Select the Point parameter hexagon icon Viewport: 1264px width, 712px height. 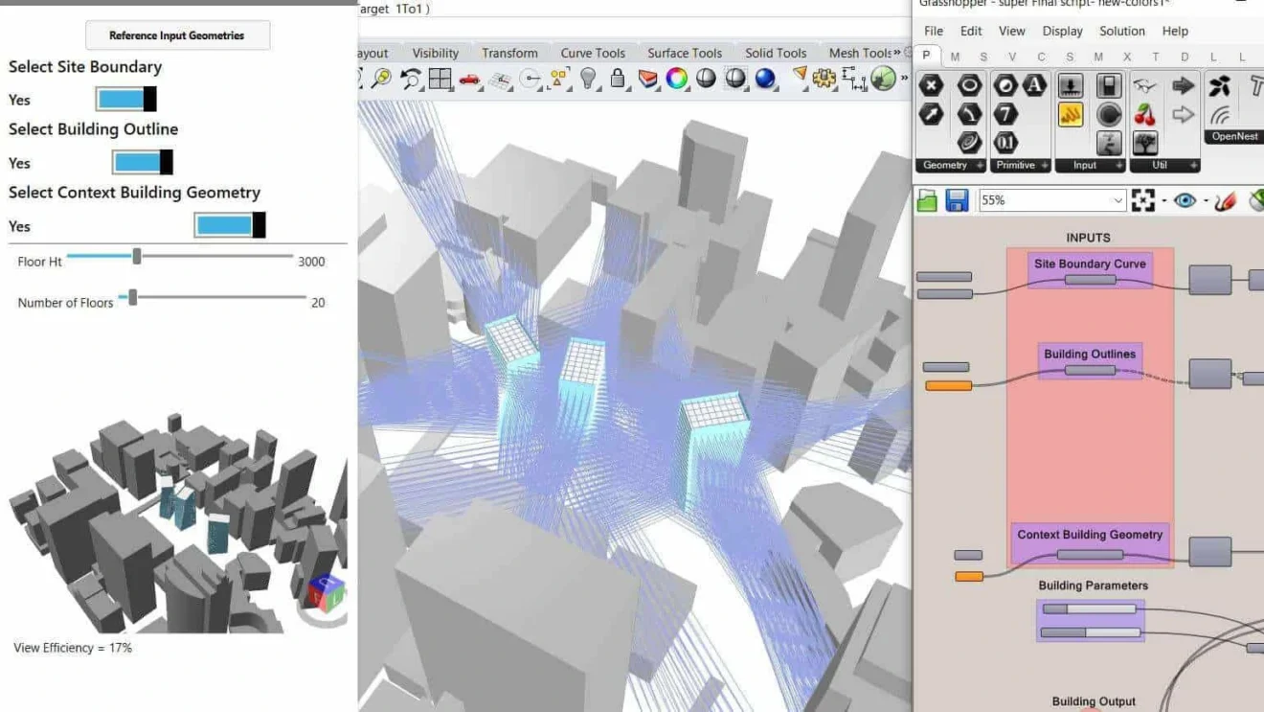pos(931,85)
